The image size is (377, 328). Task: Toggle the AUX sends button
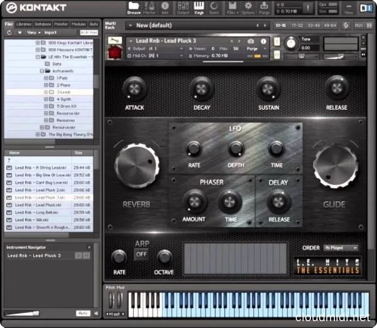359,25
